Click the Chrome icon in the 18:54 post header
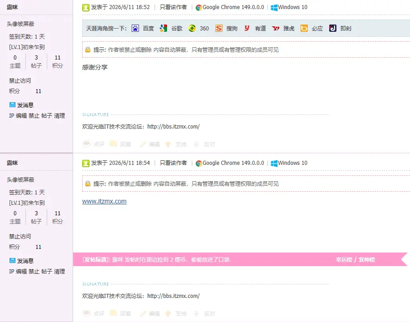This screenshot has width=410, height=322. (x=199, y=163)
